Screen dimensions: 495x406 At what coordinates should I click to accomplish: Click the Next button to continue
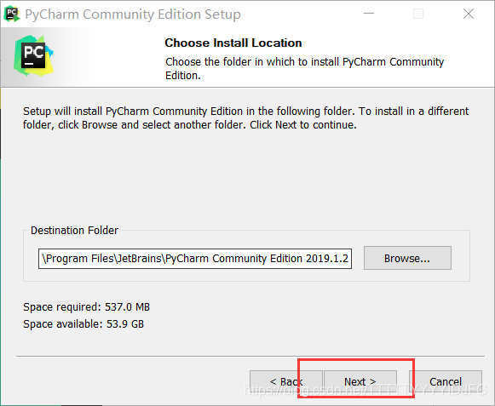click(x=360, y=381)
